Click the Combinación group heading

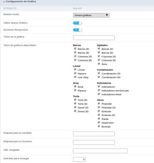pyautogui.click(x=105, y=70)
